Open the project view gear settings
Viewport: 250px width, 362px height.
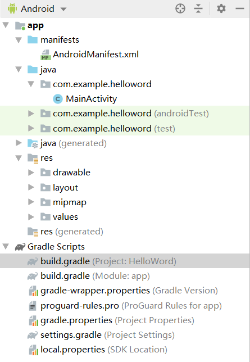tap(221, 9)
